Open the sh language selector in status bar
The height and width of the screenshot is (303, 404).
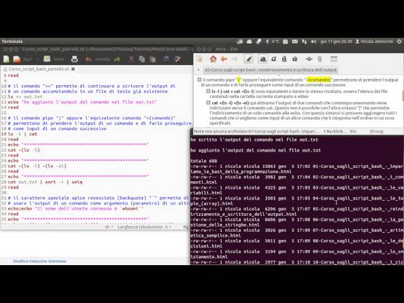click(109, 227)
